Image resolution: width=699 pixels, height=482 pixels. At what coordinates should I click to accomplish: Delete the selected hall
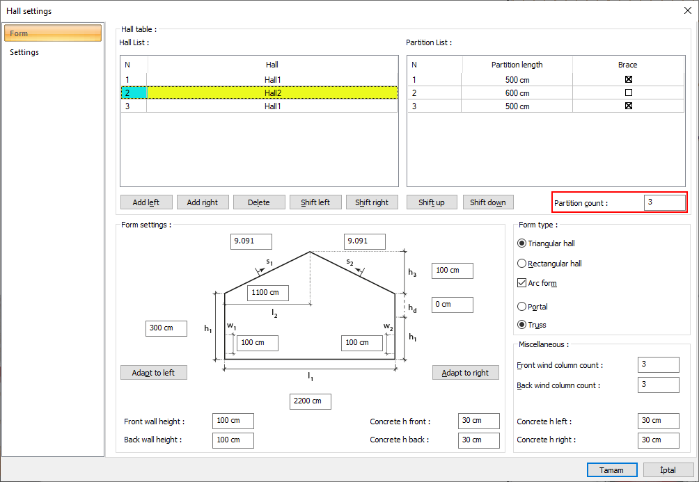(x=258, y=202)
